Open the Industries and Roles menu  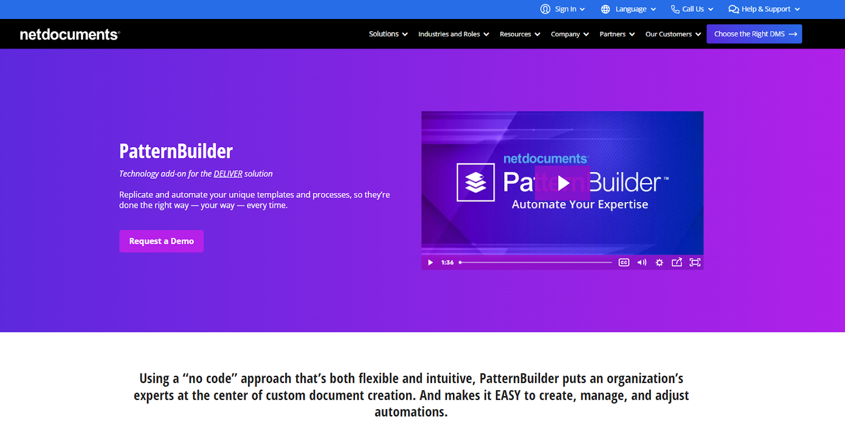pyautogui.click(x=449, y=34)
